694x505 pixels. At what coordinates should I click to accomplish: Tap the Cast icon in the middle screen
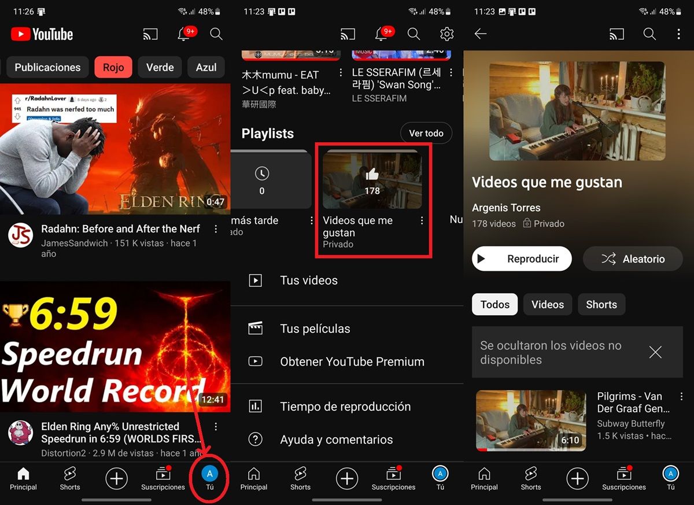pos(348,35)
